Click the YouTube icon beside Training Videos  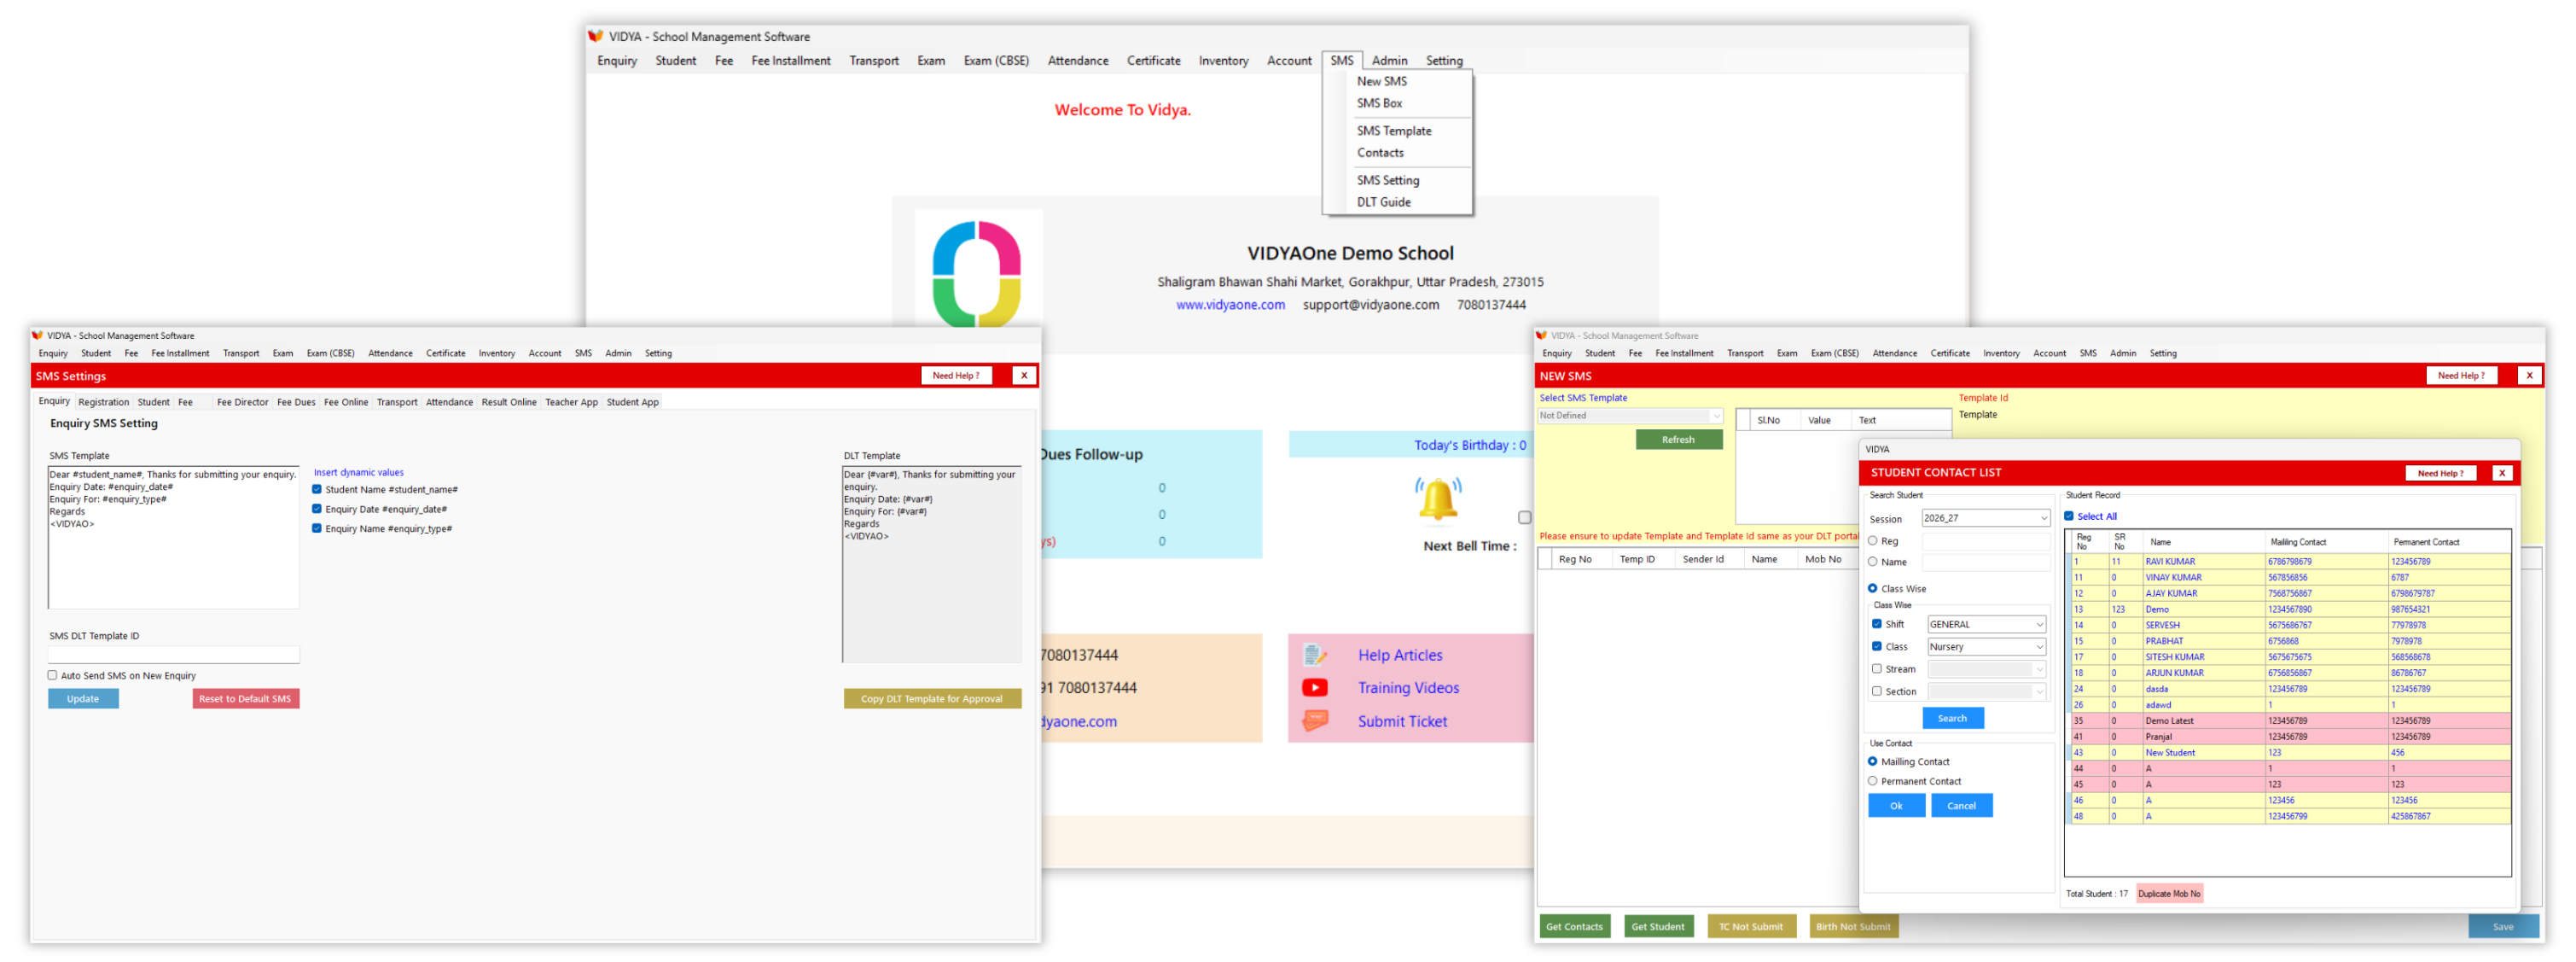coord(1315,688)
